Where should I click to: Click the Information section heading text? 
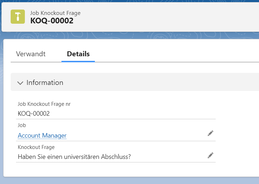tap(45, 82)
